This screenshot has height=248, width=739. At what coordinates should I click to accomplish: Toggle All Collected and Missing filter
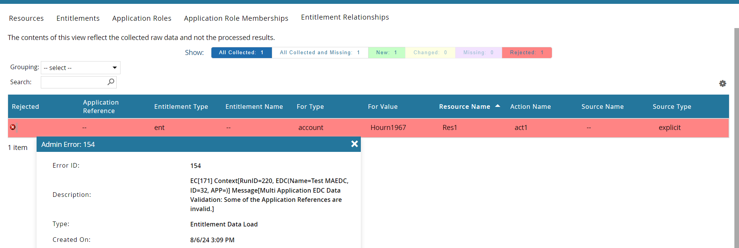[x=320, y=53]
